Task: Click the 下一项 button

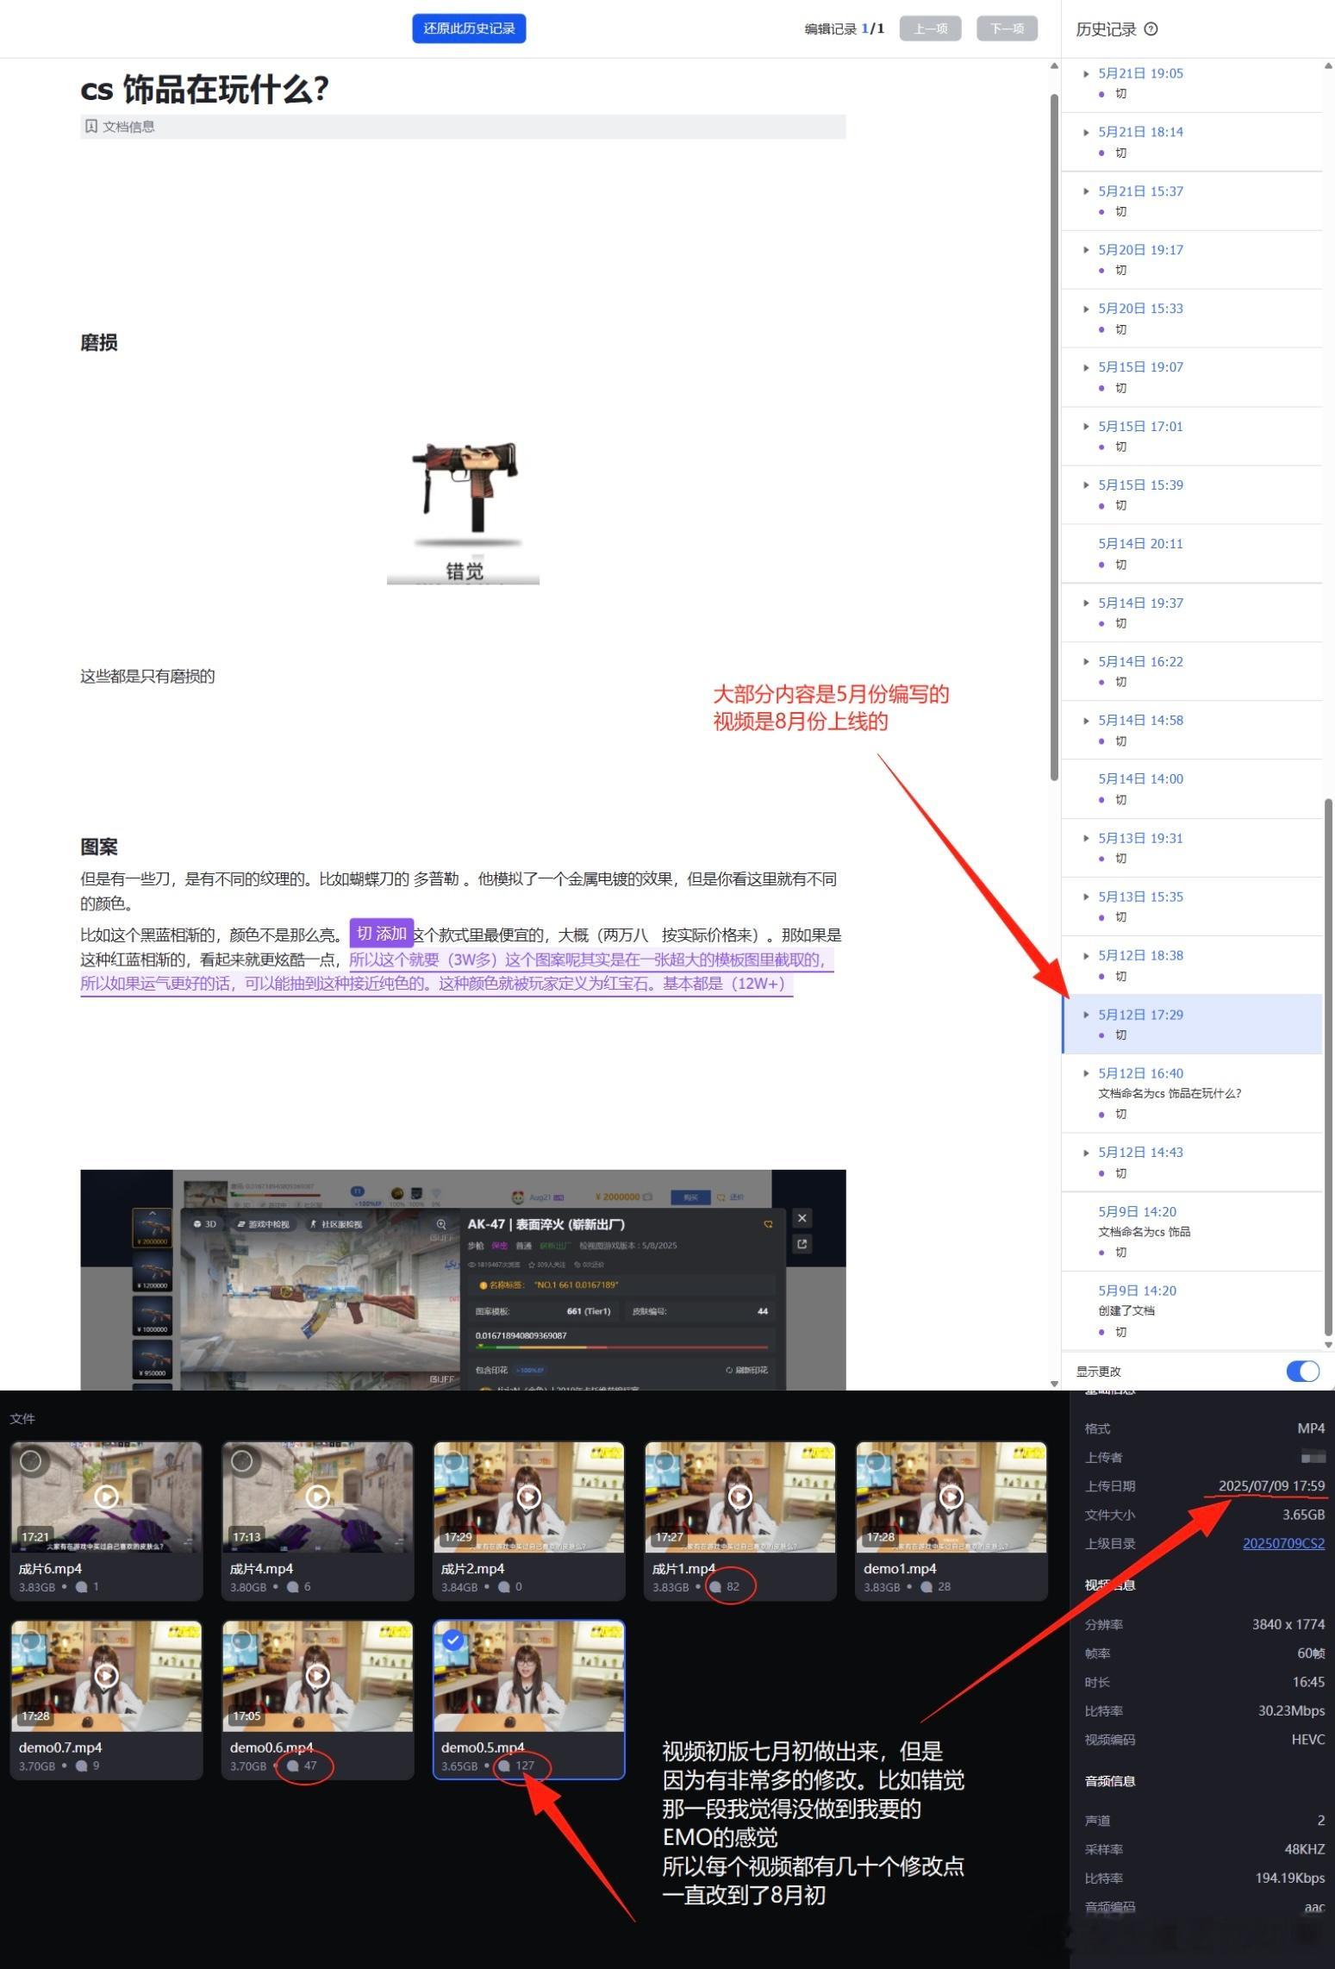Action: (1007, 28)
